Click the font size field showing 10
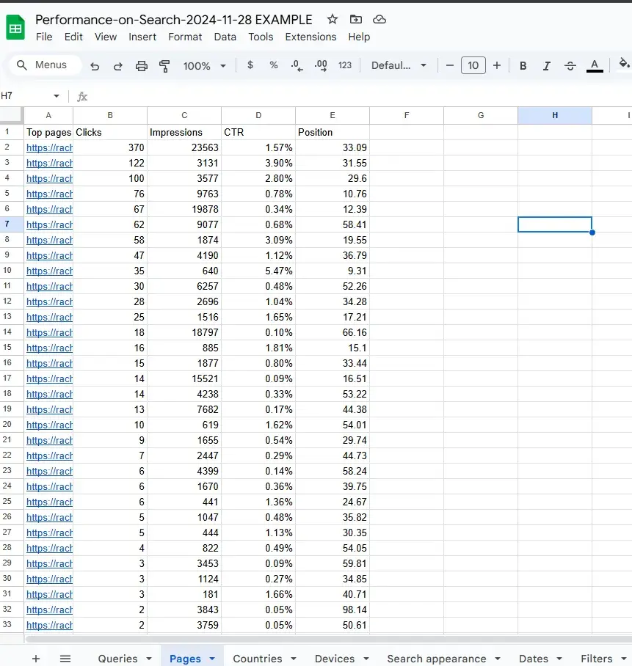632x666 pixels. pos(473,65)
